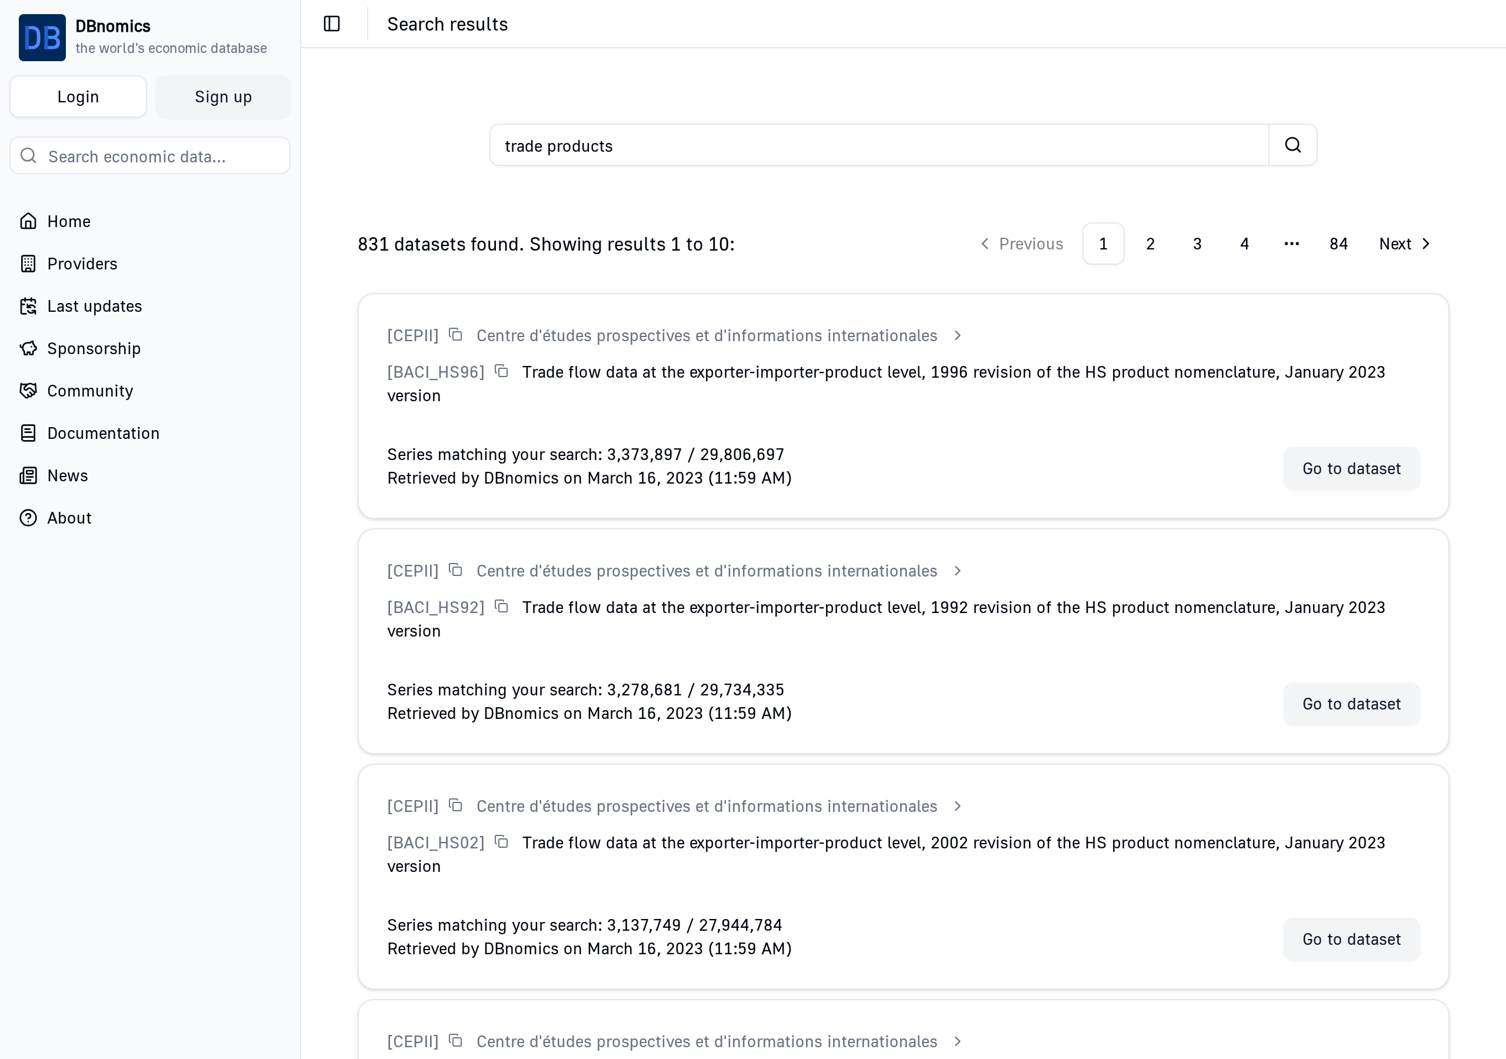
Task: Open Centre d'études prospectives link in BACI_HS96 card
Action: 707,335
